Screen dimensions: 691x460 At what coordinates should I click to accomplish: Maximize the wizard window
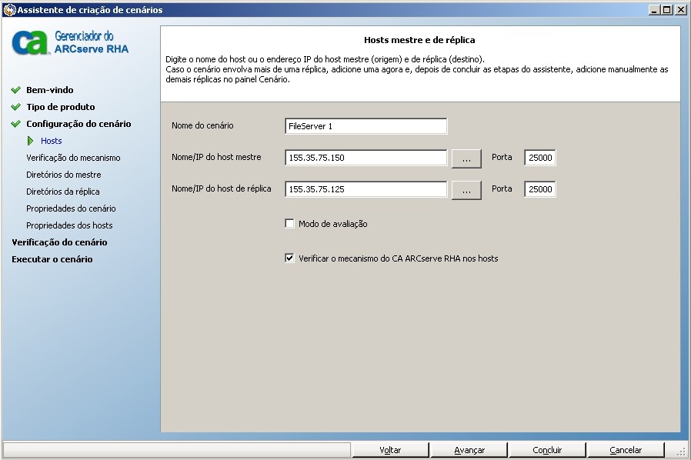[667, 10]
